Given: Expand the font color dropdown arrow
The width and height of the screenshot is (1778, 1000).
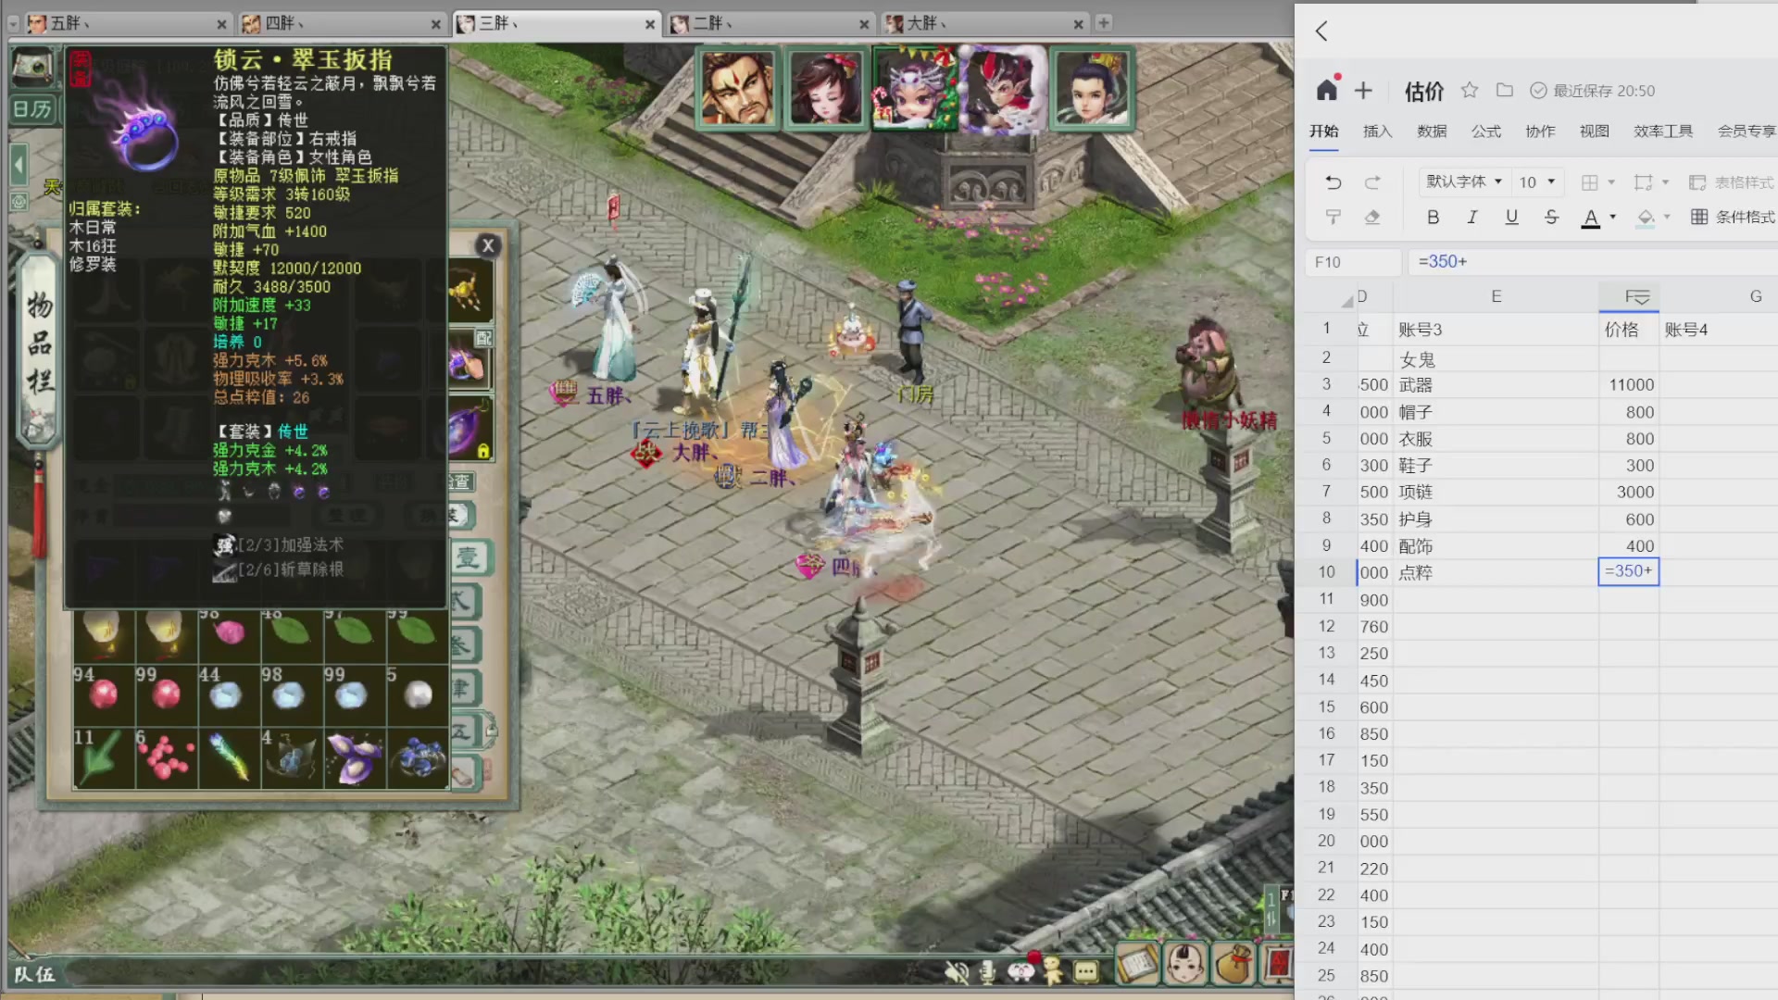Looking at the screenshot, I should [1613, 217].
